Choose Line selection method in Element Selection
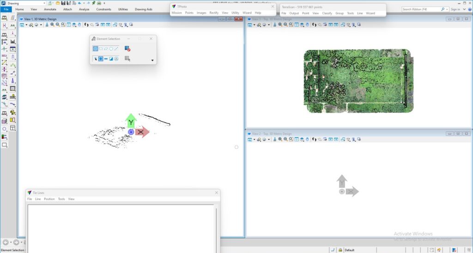Image resolution: width=473 pixels, height=253 pixels. (116, 48)
